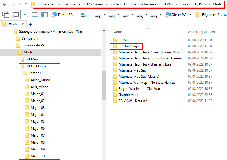
Task: Click the navigation pane layout icon
Action: click(x=45, y=15)
